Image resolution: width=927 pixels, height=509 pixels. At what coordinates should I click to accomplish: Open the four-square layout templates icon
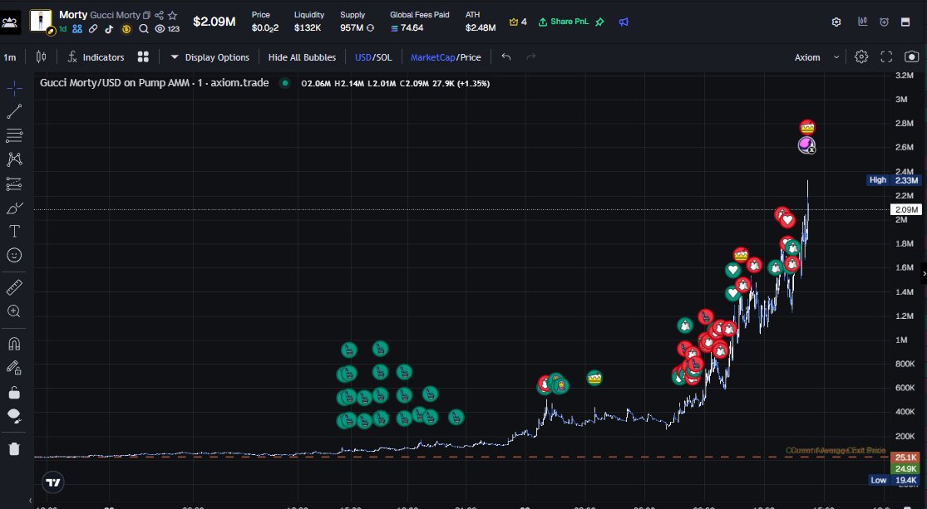tap(143, 56)
